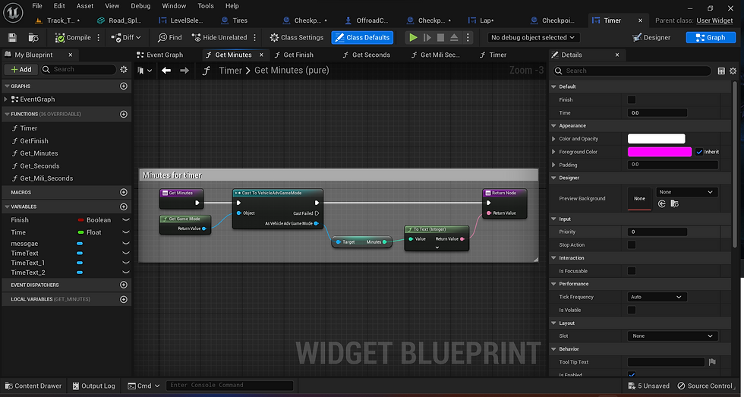The image size is (744, 397).
Task: Open play options three-dot menu
Action: [468, 37]
